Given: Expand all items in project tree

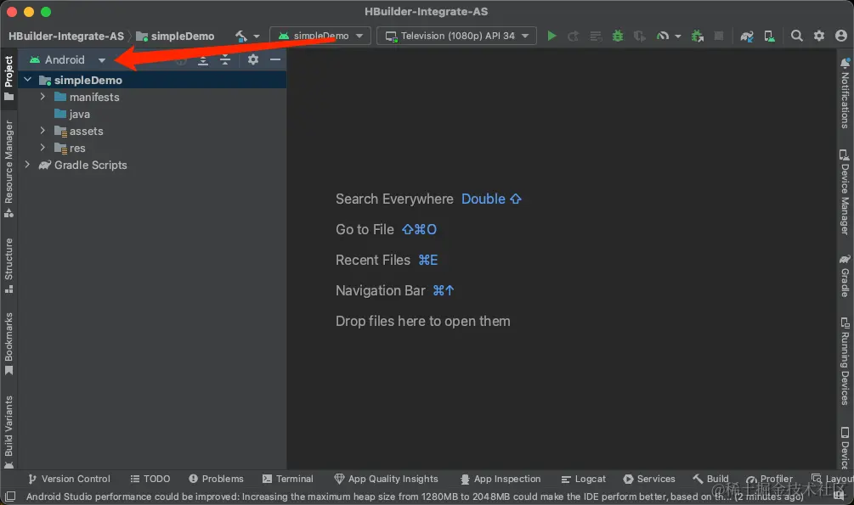Looking at the screenshot, I should 202,60.
